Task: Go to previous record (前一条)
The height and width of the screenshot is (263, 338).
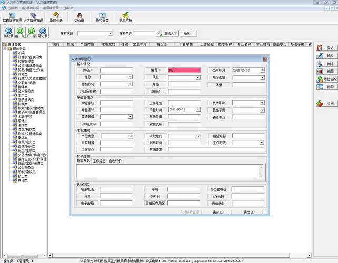Action: (x=20, y=33)
